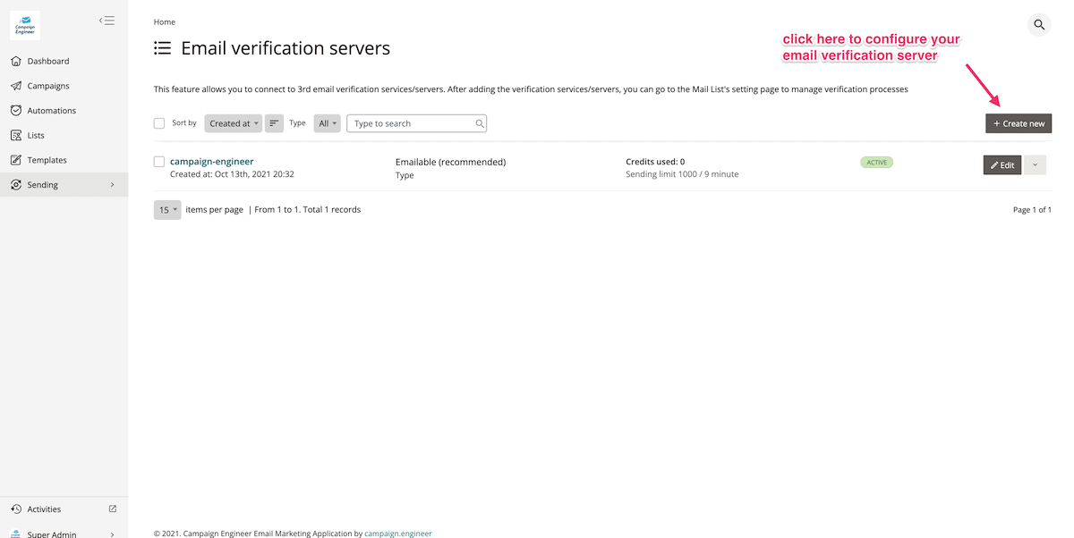1074x538 pixels.
Task: Click the Templates edit icon in sidebar
Action: [16, 161]
